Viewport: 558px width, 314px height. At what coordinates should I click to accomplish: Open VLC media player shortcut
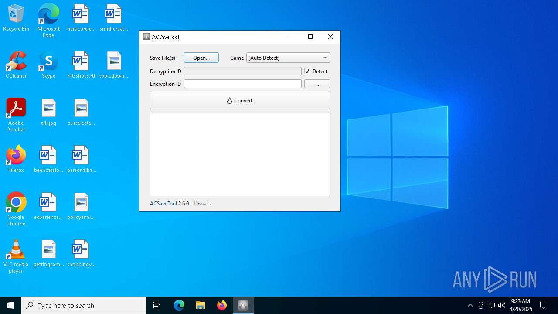coord(16,256)
